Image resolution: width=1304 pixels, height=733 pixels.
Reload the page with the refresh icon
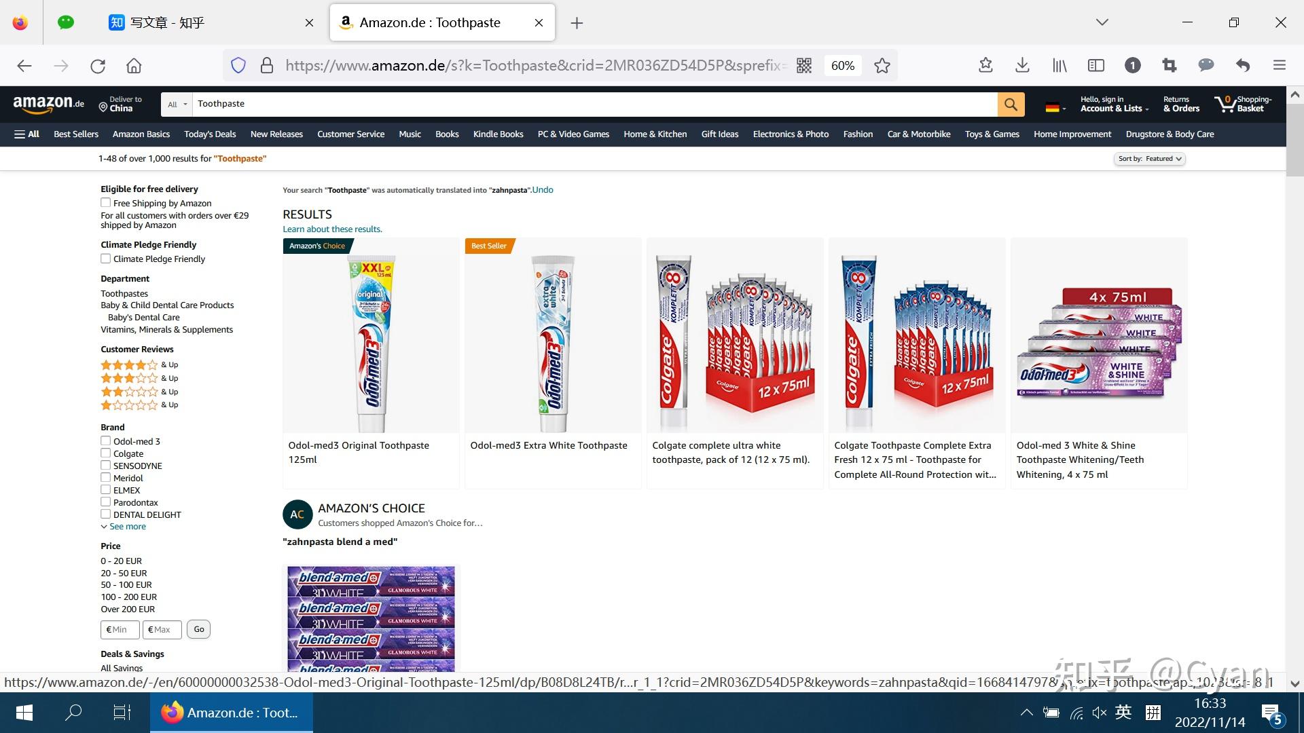point(98,66)
